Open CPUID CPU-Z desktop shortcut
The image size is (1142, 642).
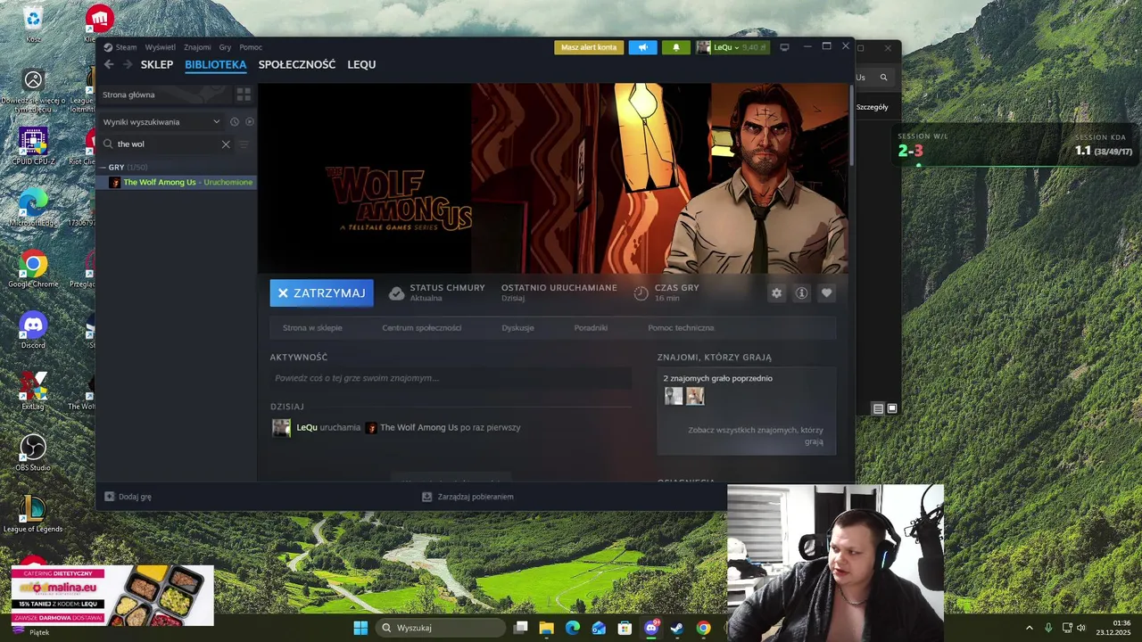(x=33, y=146)
